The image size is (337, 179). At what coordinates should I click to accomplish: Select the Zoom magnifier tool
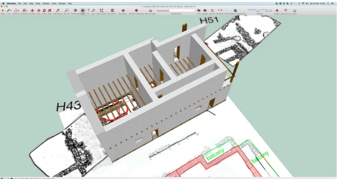tap(94, 10)
